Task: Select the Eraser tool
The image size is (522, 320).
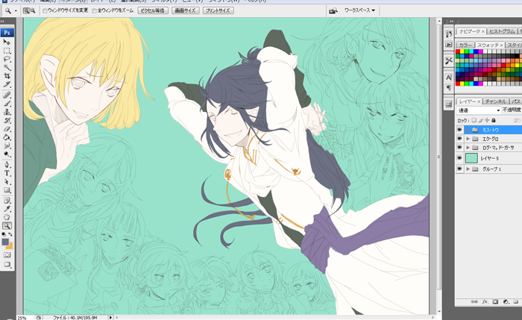Action: [x=7, y=129]
